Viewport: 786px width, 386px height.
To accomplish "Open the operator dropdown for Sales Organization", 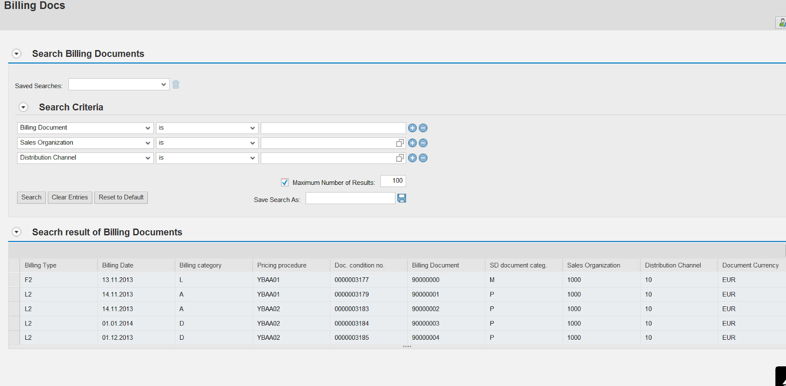I will click(x=252, y=143).
